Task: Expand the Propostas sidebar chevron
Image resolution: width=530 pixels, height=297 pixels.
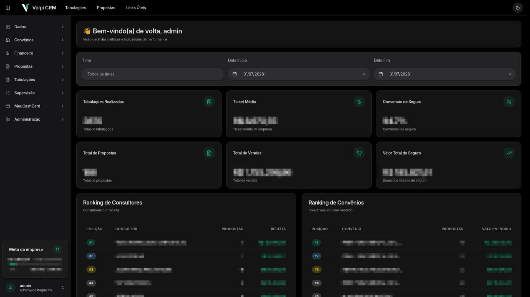Action: 63,66
